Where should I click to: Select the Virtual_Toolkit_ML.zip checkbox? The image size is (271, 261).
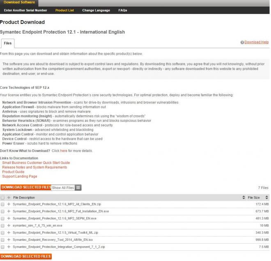[2, 233]
